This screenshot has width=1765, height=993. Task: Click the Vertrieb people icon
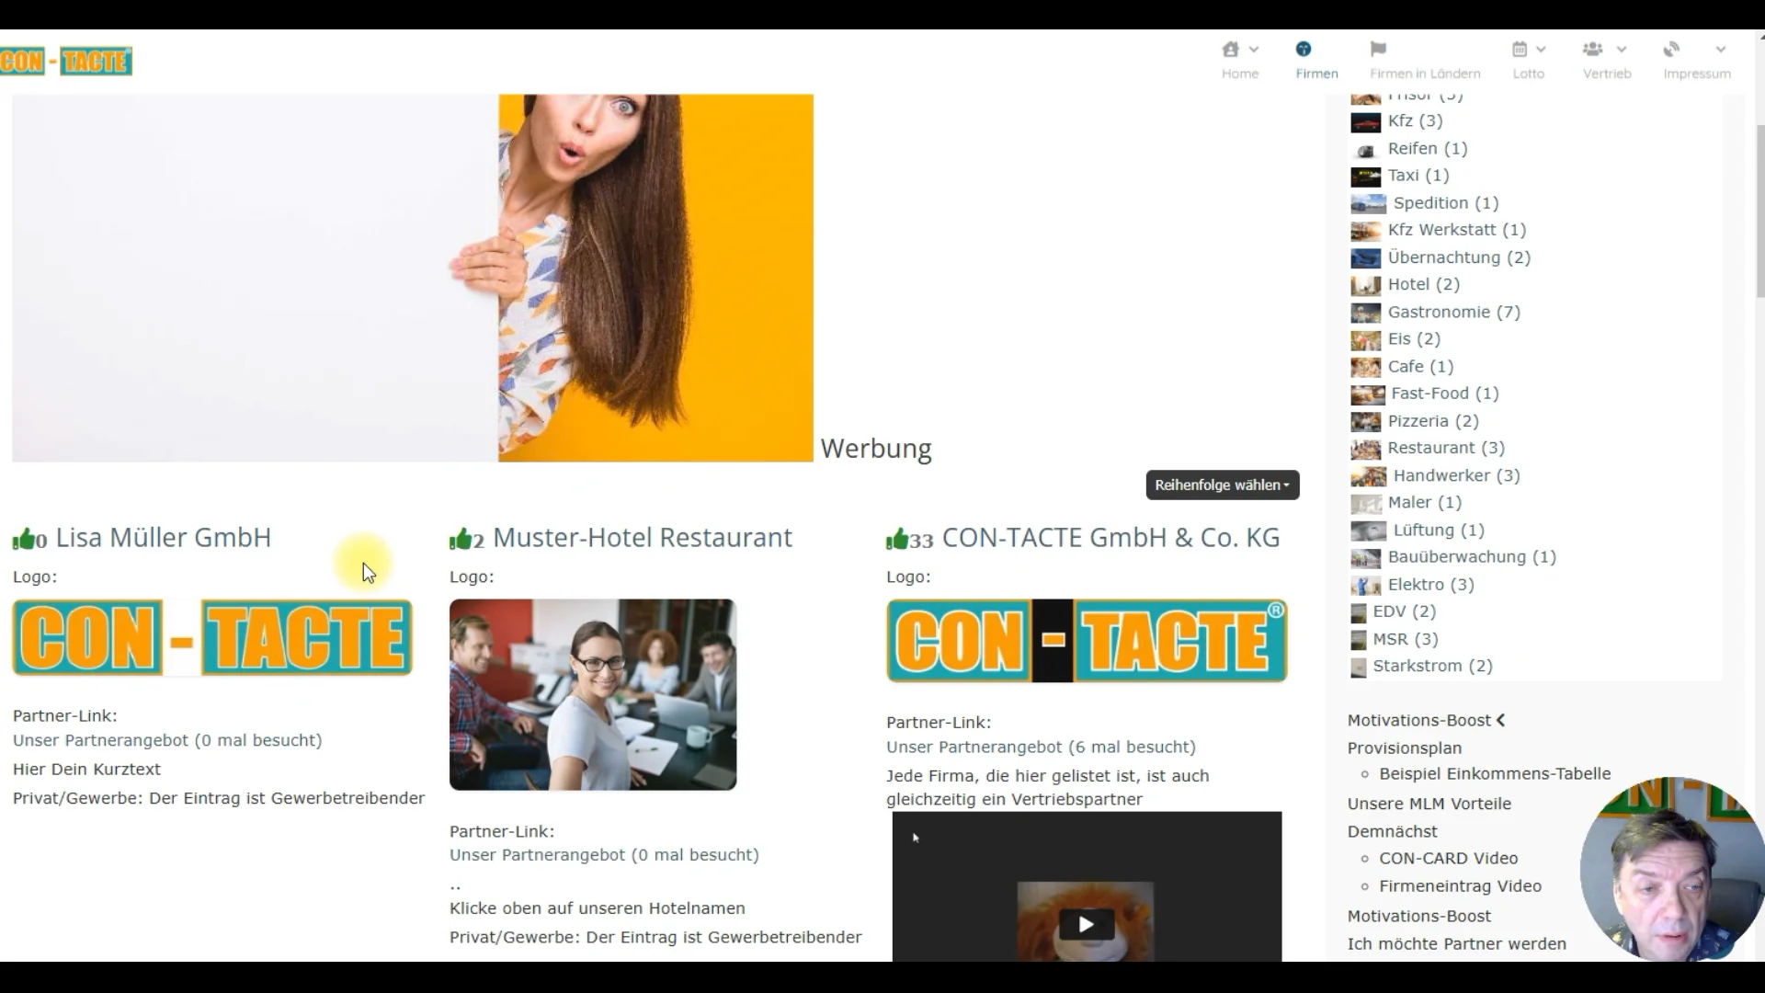click(1593, 50)
